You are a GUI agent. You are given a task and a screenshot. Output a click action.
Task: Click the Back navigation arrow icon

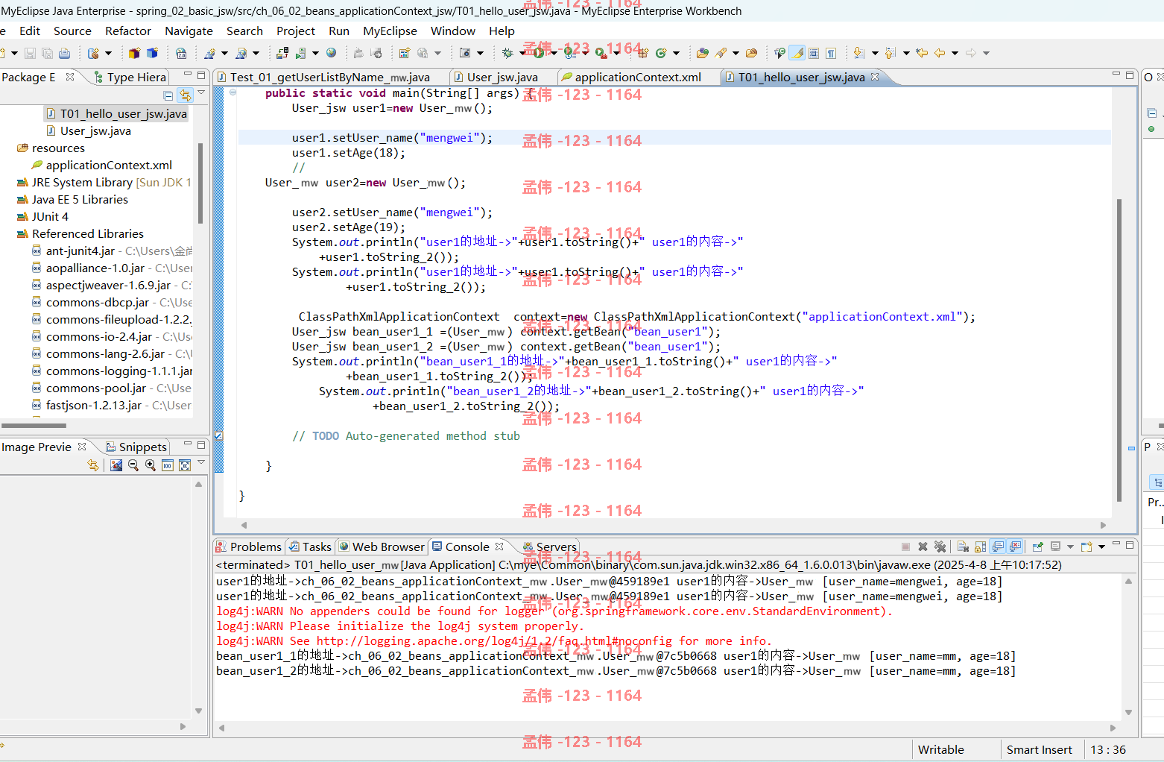click(940, 53)
